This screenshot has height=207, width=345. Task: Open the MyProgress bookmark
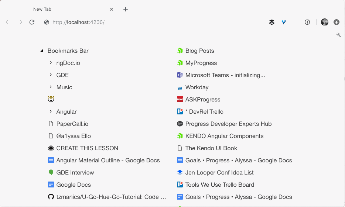tap(201, 63)
